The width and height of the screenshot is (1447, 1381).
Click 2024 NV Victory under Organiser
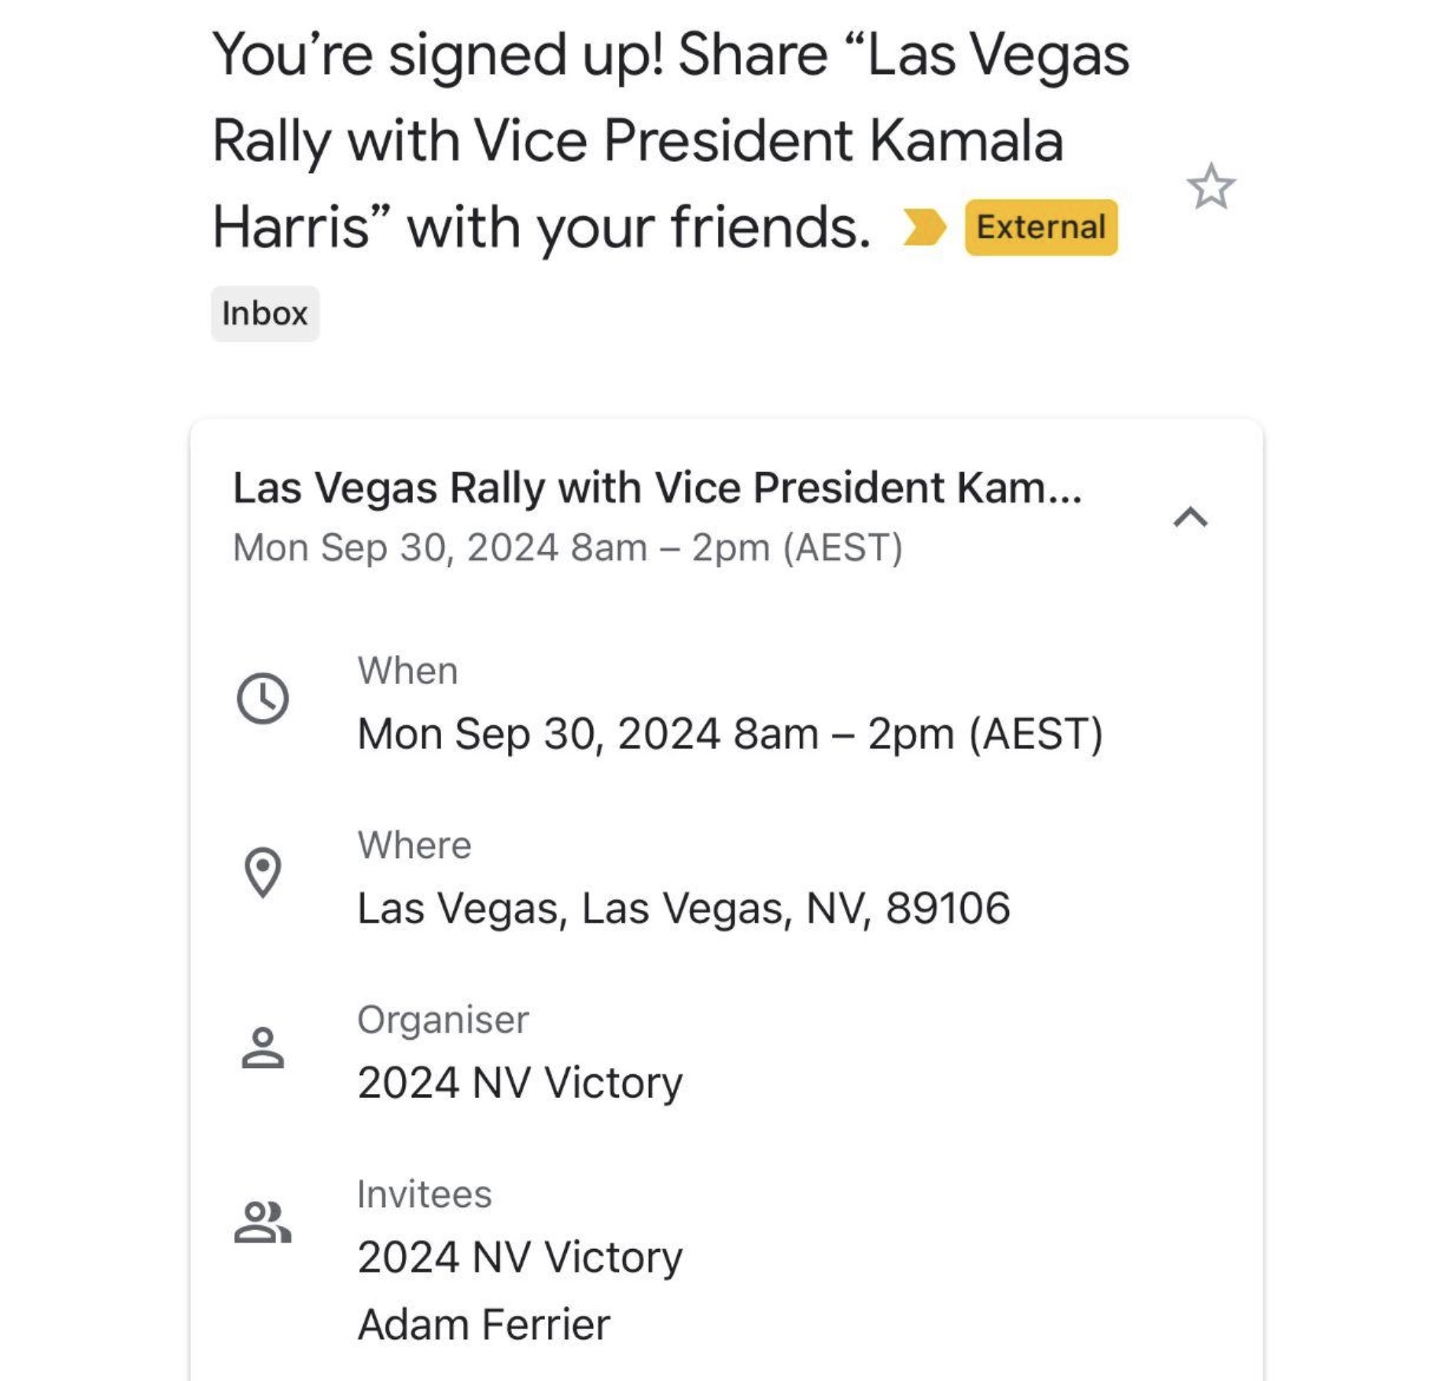click(520, 1083)
